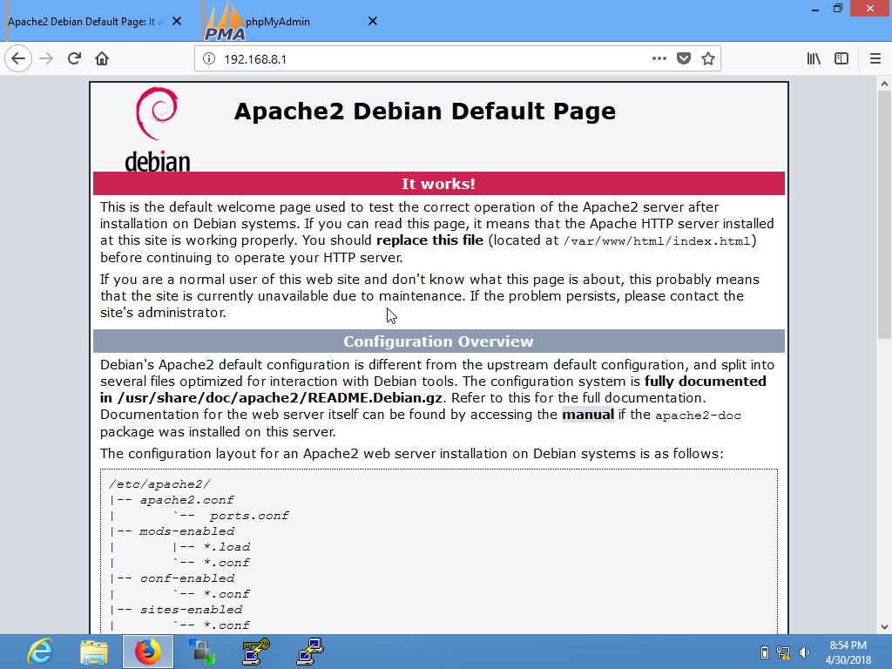Click the vertical scrollbar thumb

click(x=884, y=215)
